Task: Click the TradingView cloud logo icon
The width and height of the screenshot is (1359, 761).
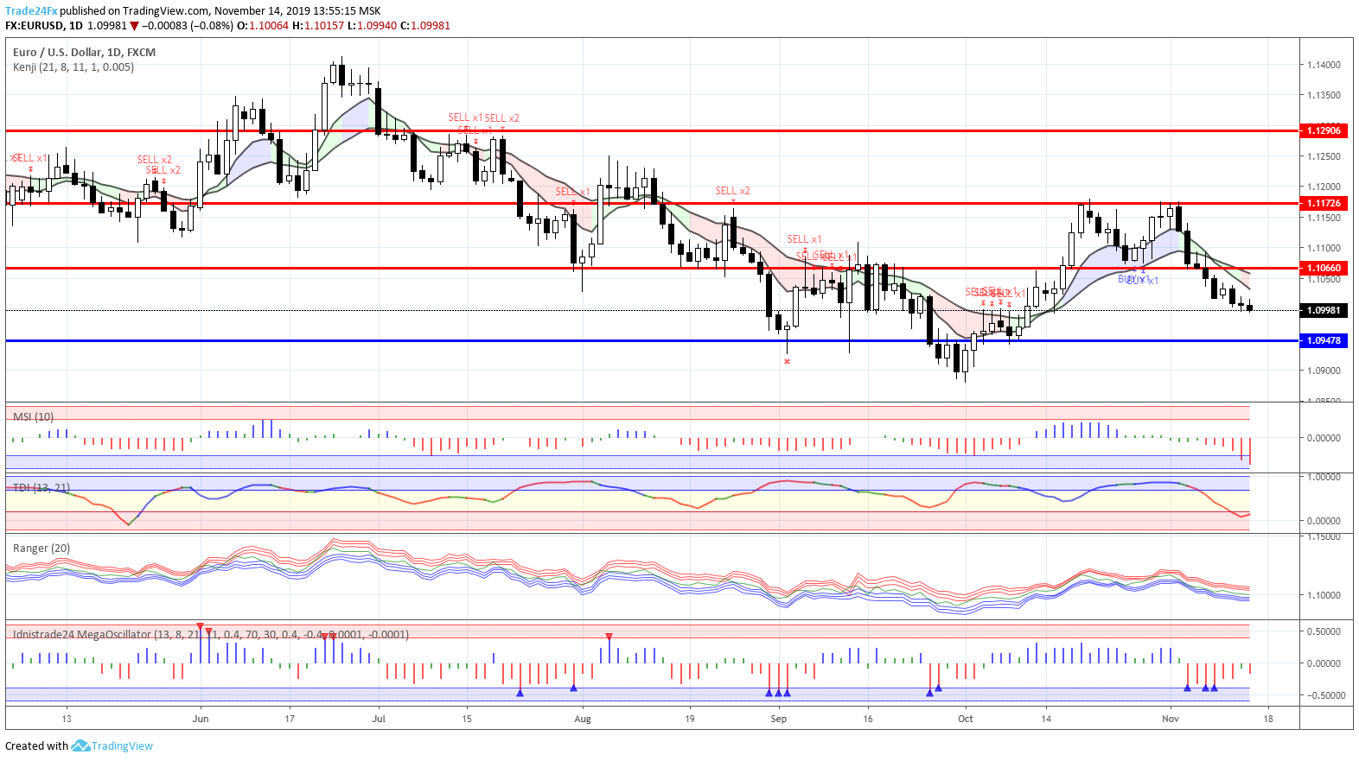Action: tap(80, 745)
